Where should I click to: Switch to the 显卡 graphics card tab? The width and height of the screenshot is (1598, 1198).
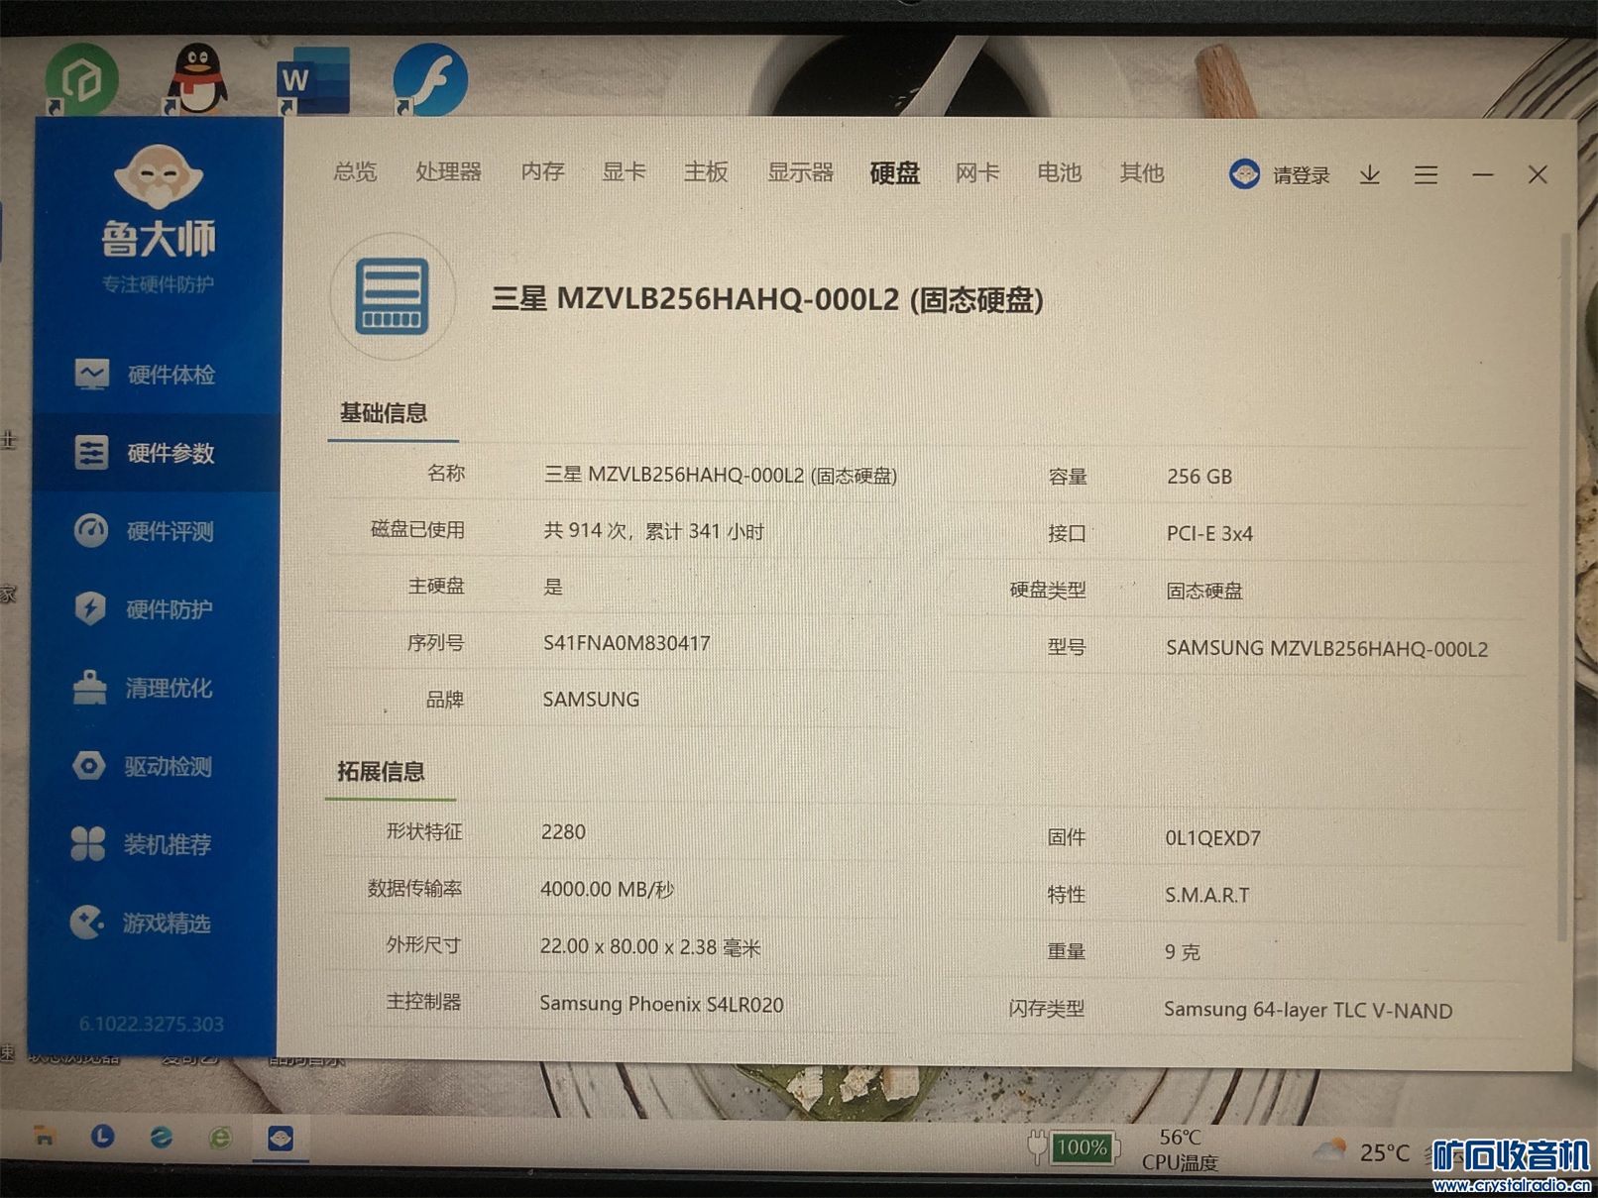click(x=624, y=171)
